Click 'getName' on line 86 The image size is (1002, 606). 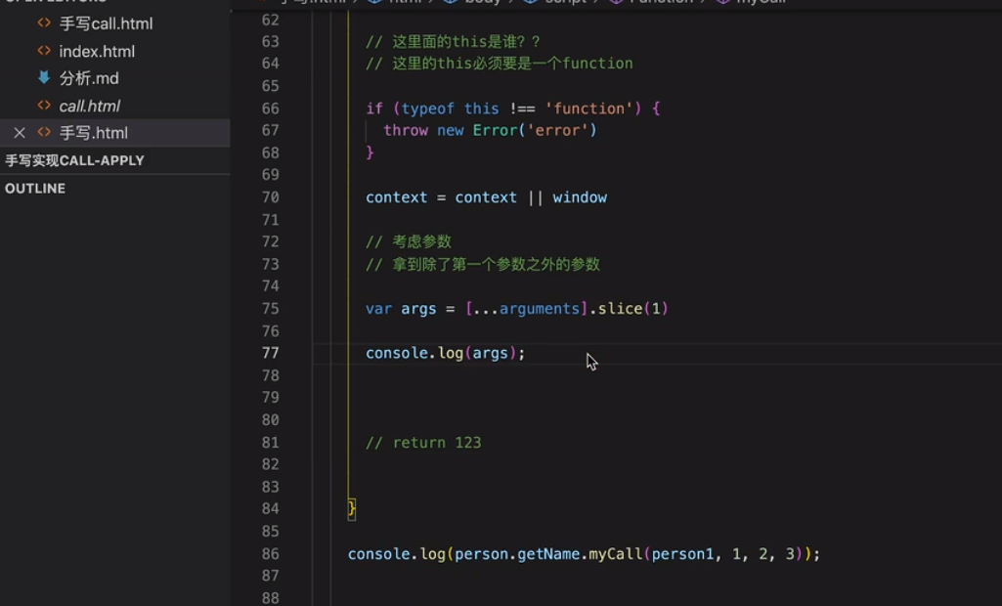click(548, 553)
